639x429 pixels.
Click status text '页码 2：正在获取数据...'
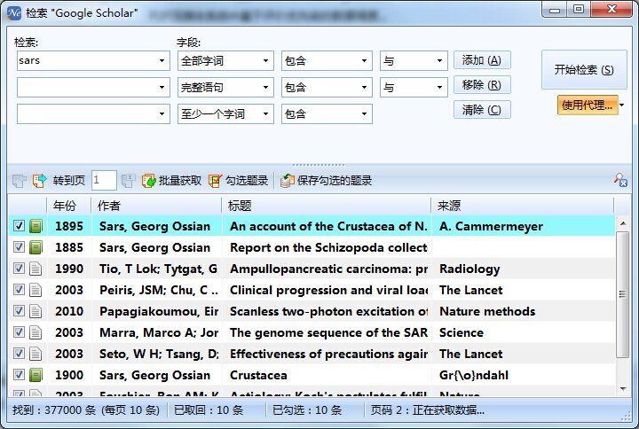tap(428, 409)
